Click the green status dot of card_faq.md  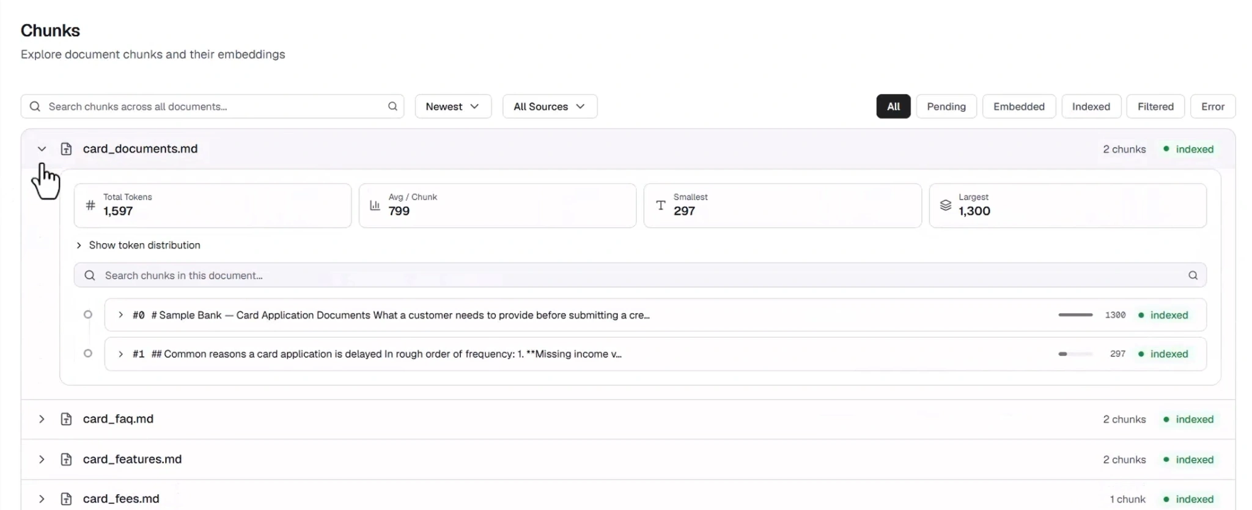[x=1166, y=419]
